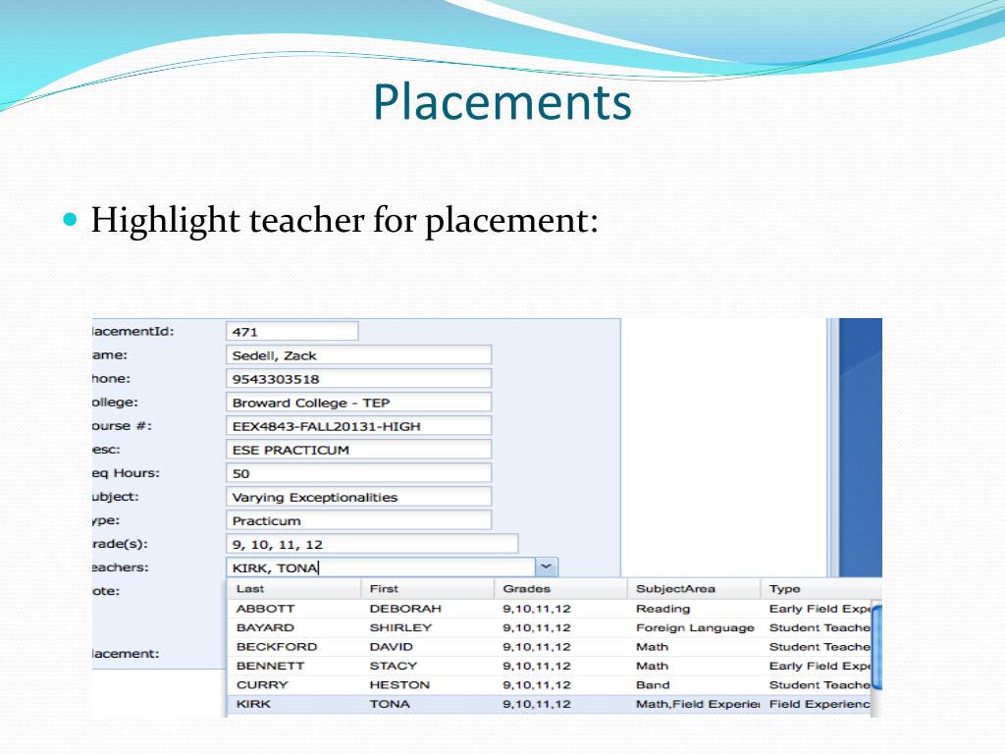Screen dimensions: 1005x754
Task: Click first name DEBORAH
Action: coord(405,609)
